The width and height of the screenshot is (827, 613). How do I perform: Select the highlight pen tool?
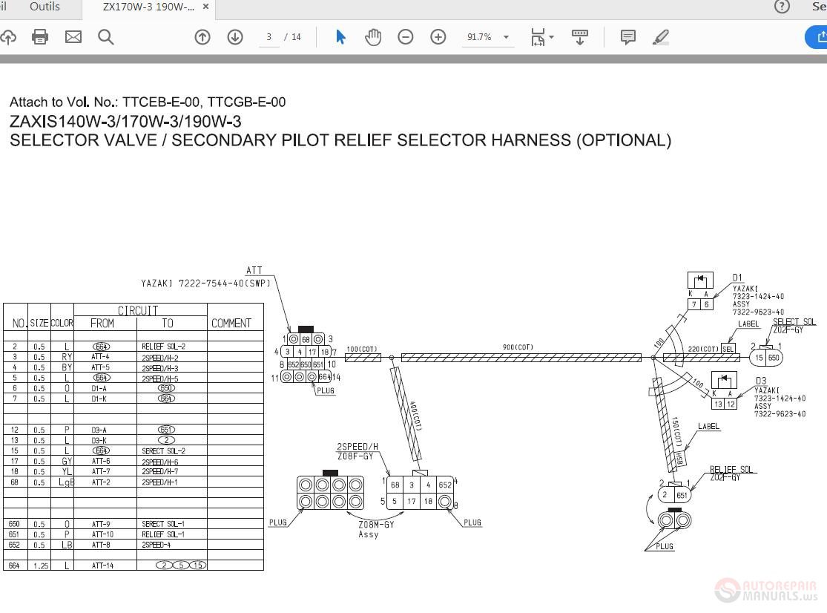[660, 37]
